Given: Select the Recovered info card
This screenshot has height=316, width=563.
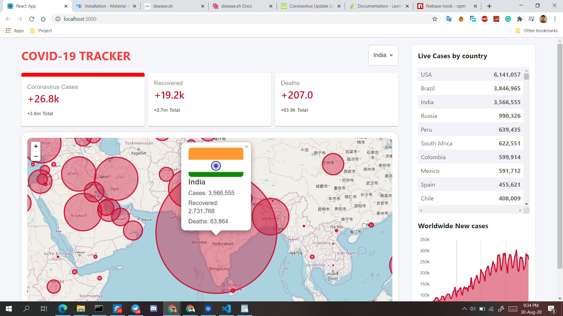Looking at the screenshot, I should point(210,99).
